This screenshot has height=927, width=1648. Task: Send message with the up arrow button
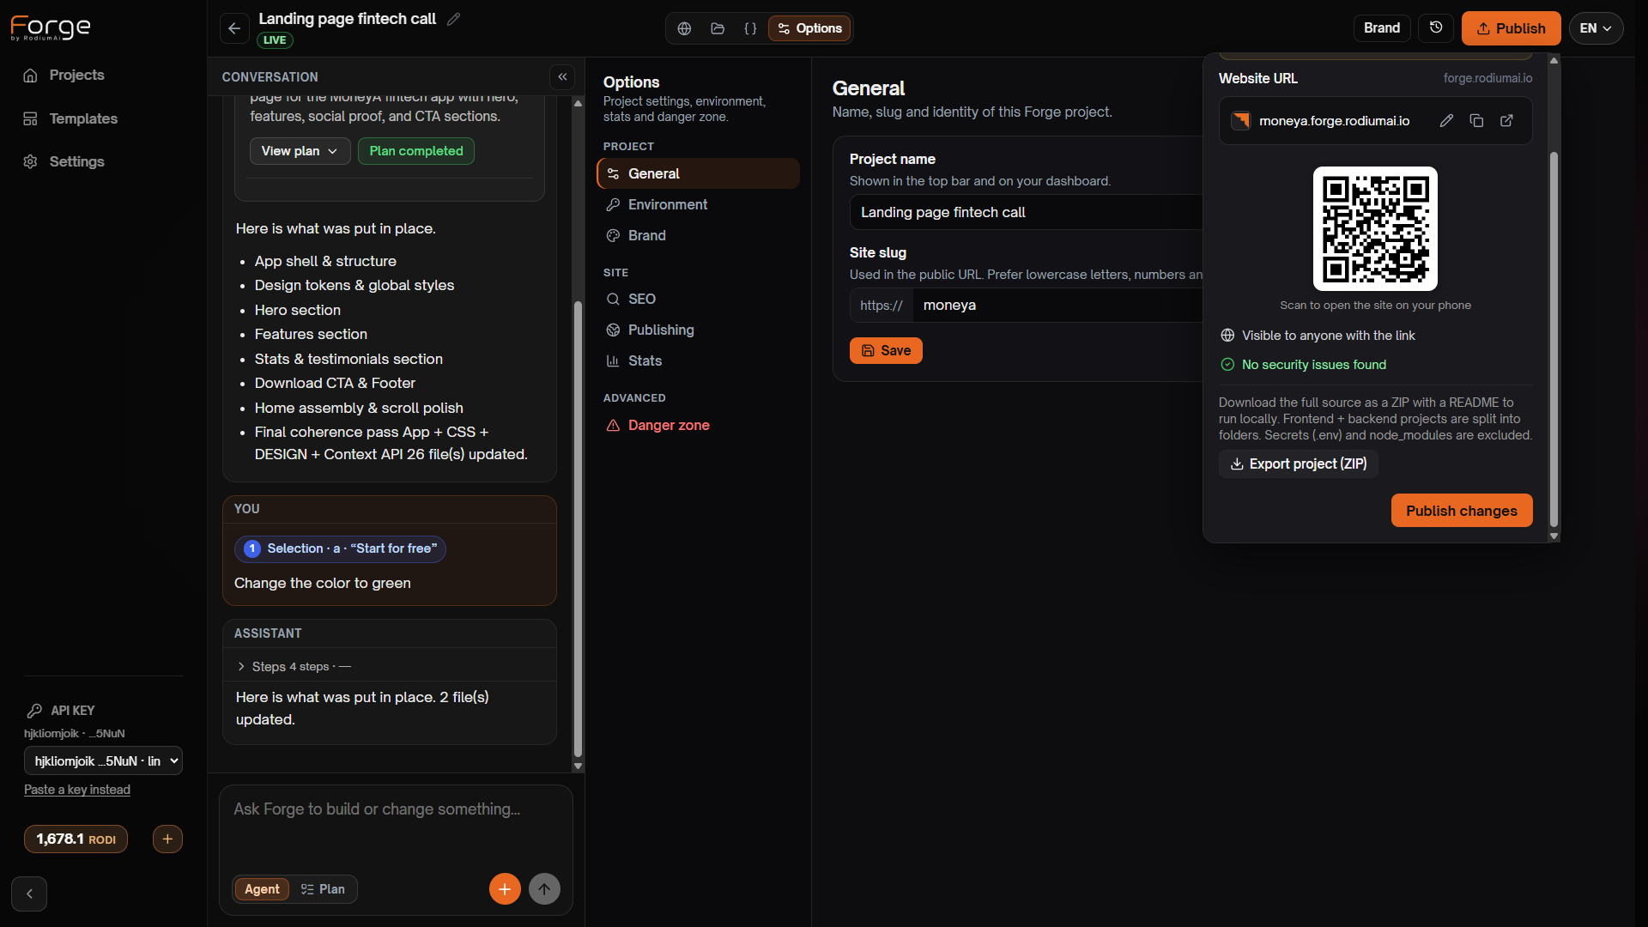[x=544, y=889]
